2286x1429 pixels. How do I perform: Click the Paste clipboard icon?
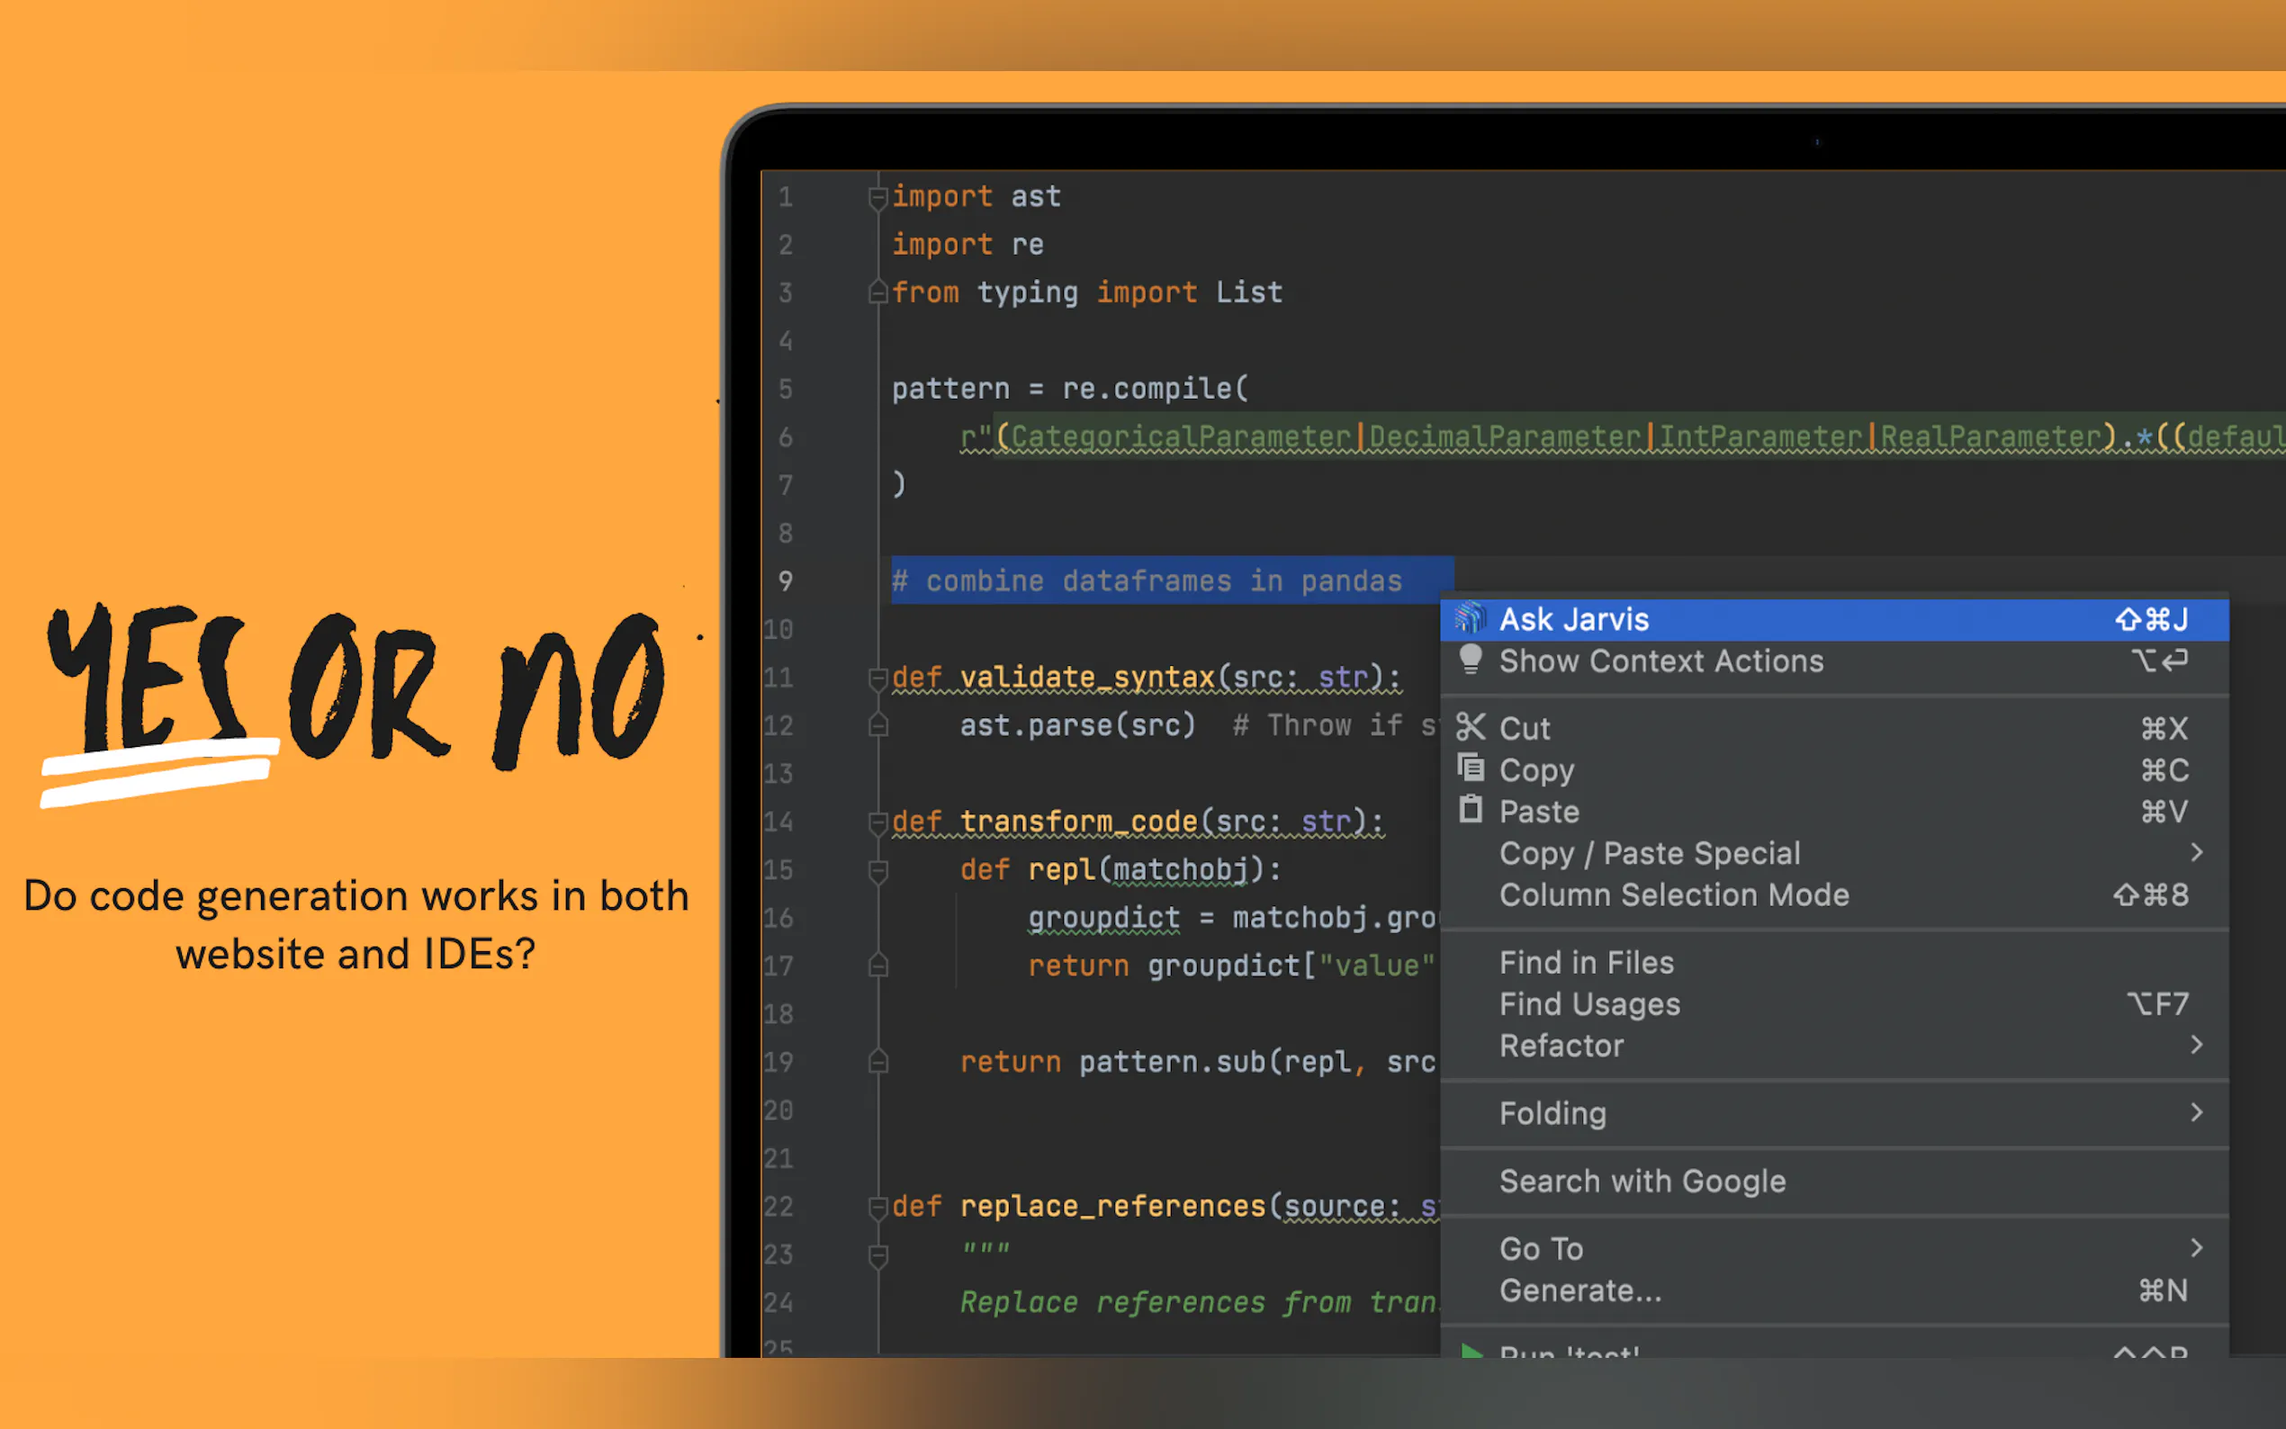[x=1470, y=810]
